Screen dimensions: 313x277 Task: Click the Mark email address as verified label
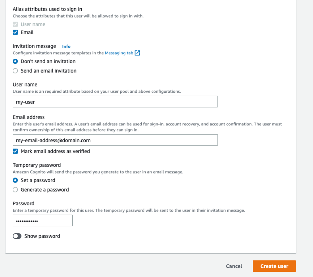pyautogui.click(x=55, y=151)
